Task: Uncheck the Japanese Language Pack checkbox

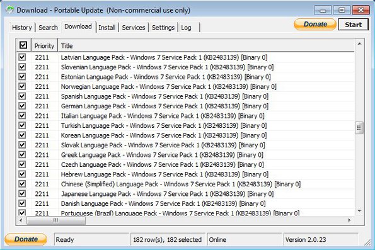Action: (22, 193)
